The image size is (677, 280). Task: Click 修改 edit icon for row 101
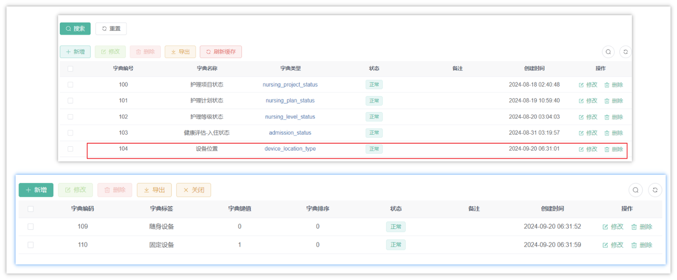(x=588, y=100)
